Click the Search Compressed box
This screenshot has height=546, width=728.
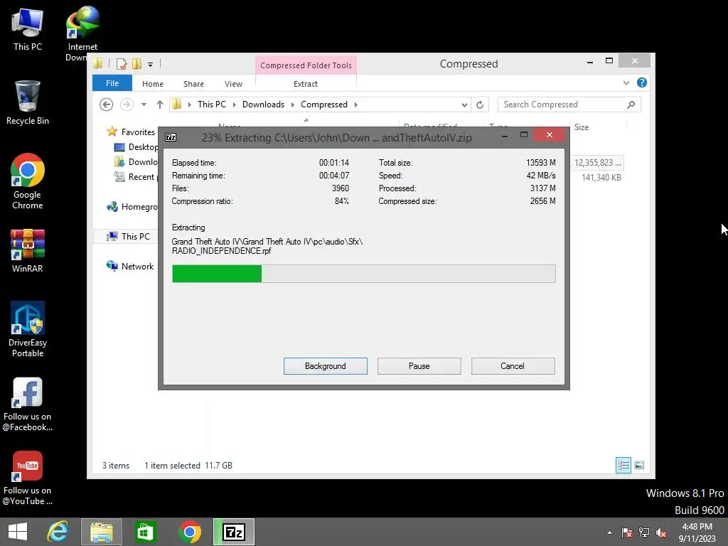pos(562,105)
